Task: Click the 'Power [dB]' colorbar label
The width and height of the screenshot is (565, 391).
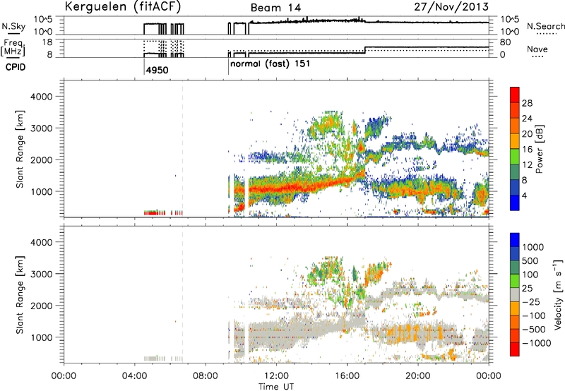Action: pos(539,149)
